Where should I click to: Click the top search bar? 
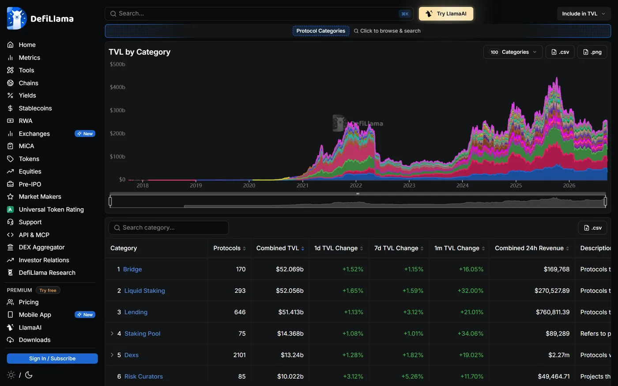(x=259, y=14)
